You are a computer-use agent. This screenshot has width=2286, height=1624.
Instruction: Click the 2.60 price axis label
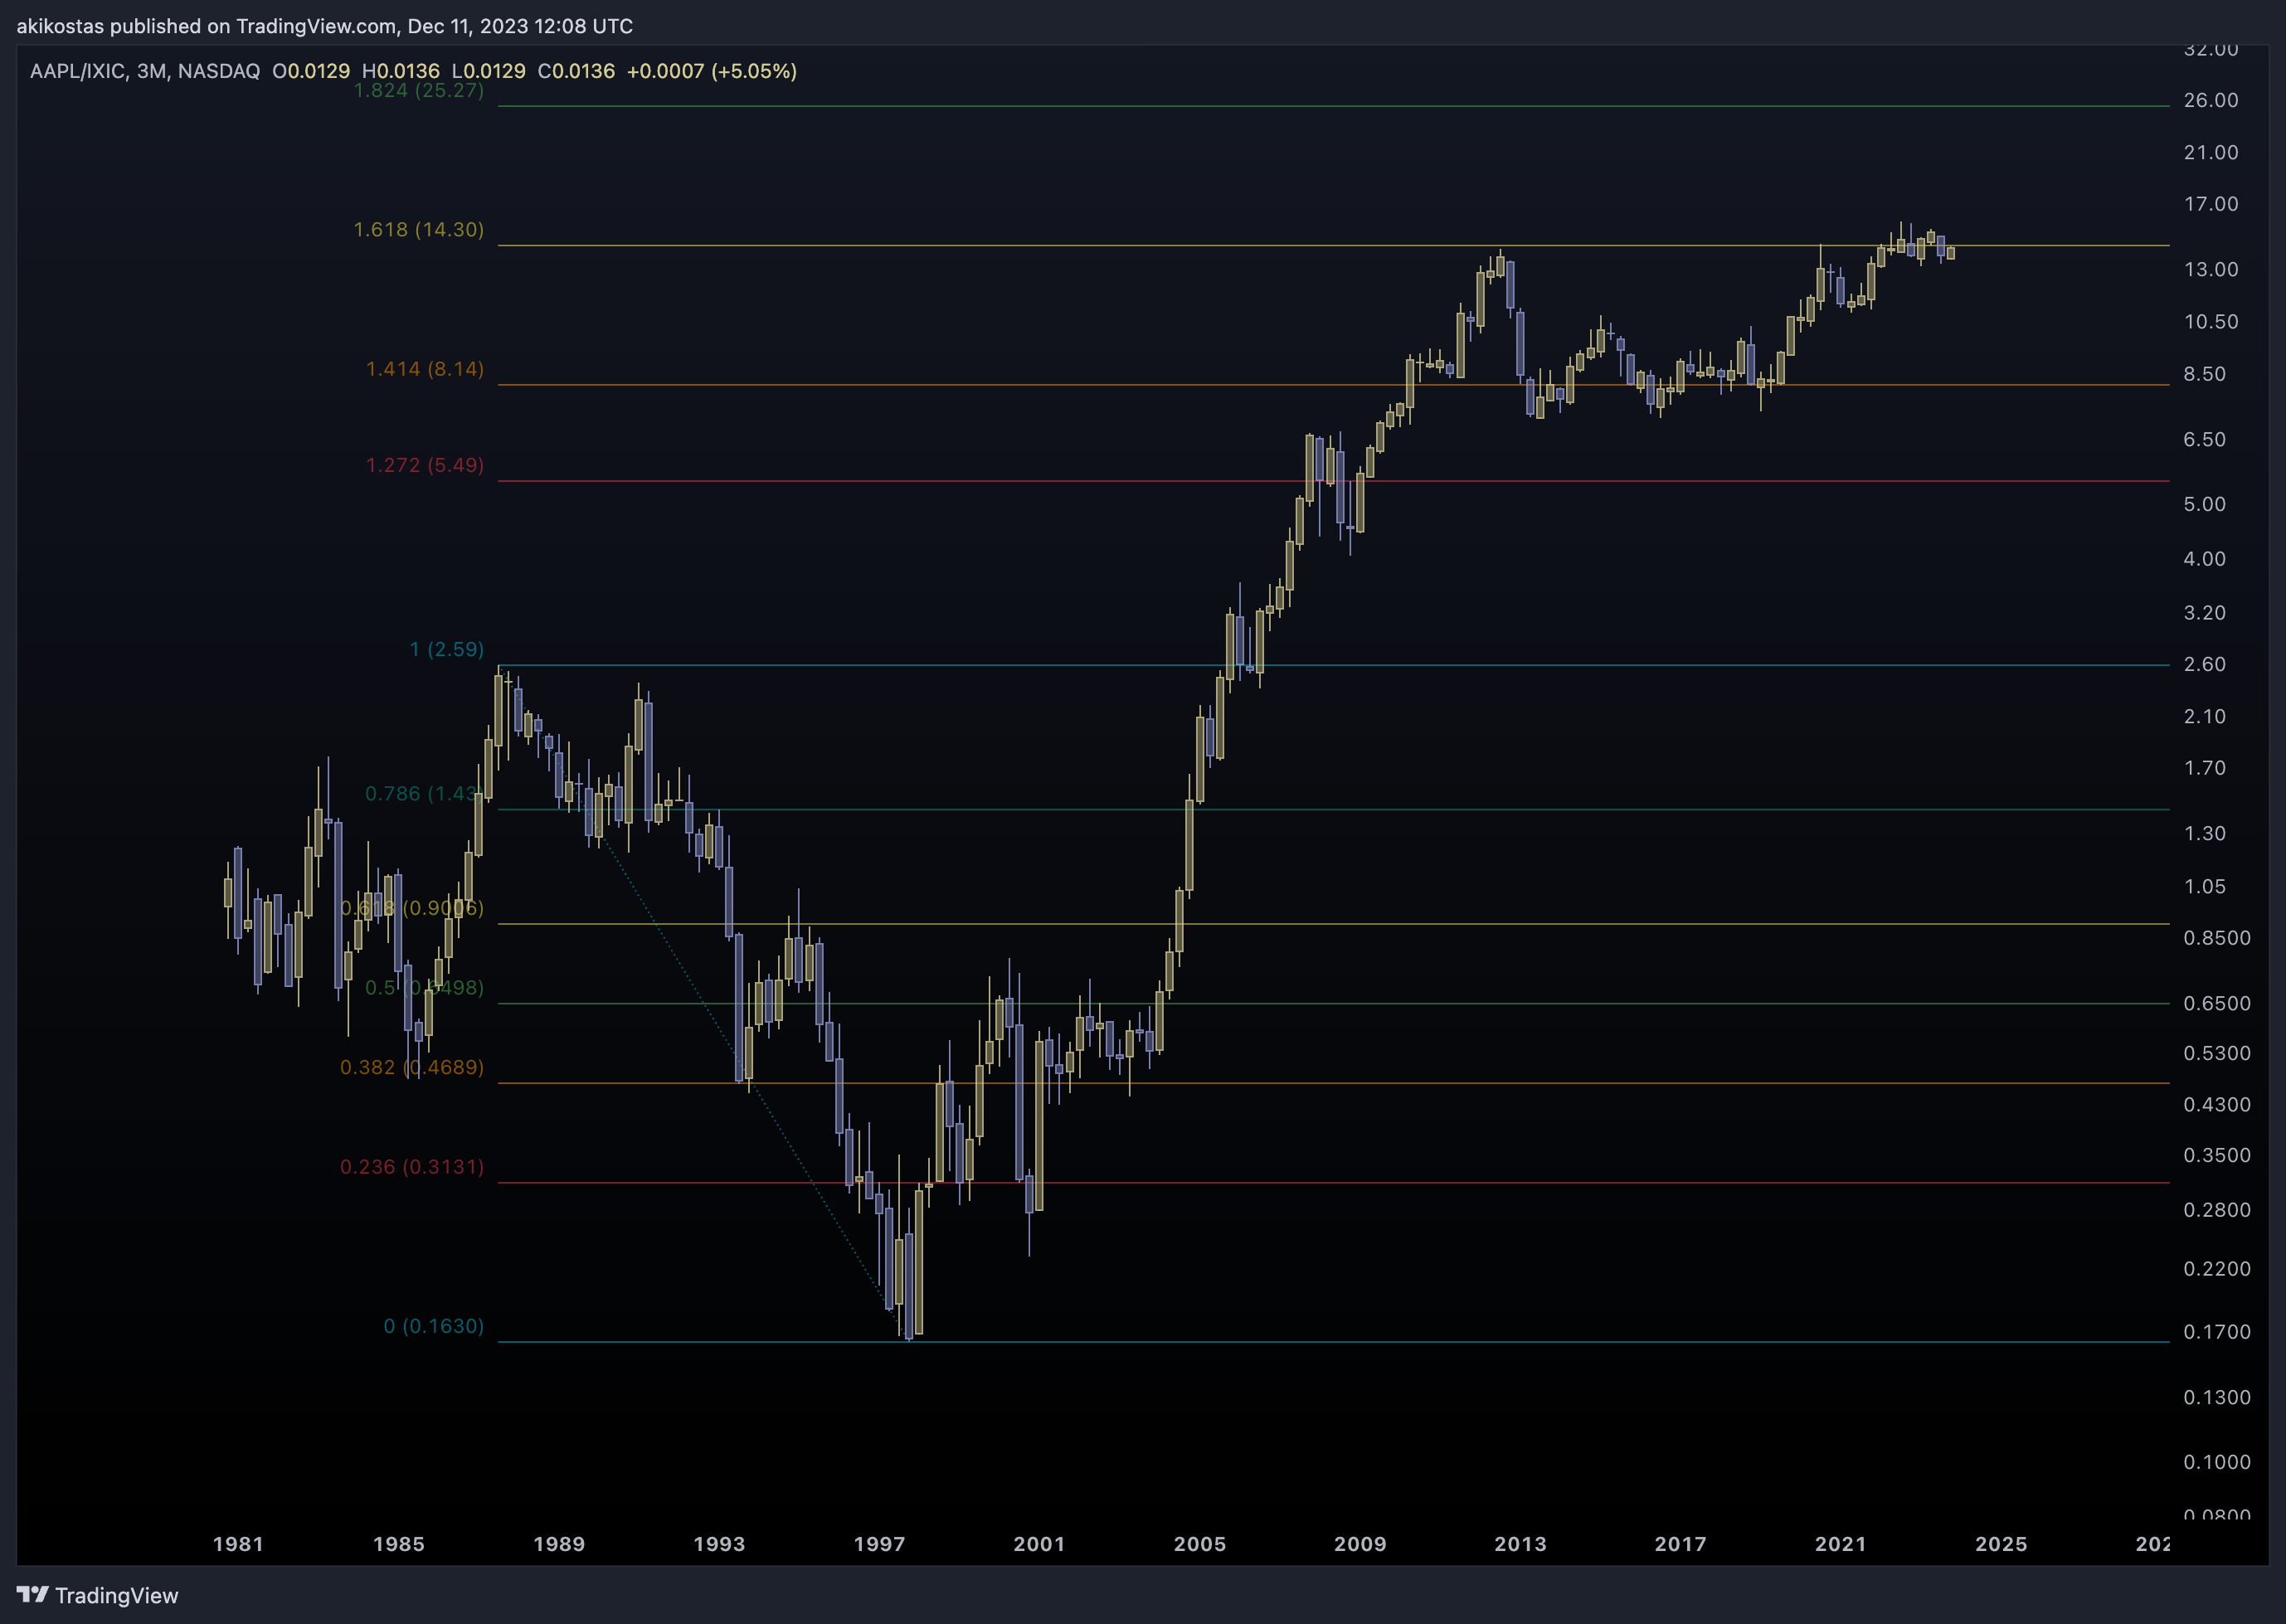[x=2205, y=664]
